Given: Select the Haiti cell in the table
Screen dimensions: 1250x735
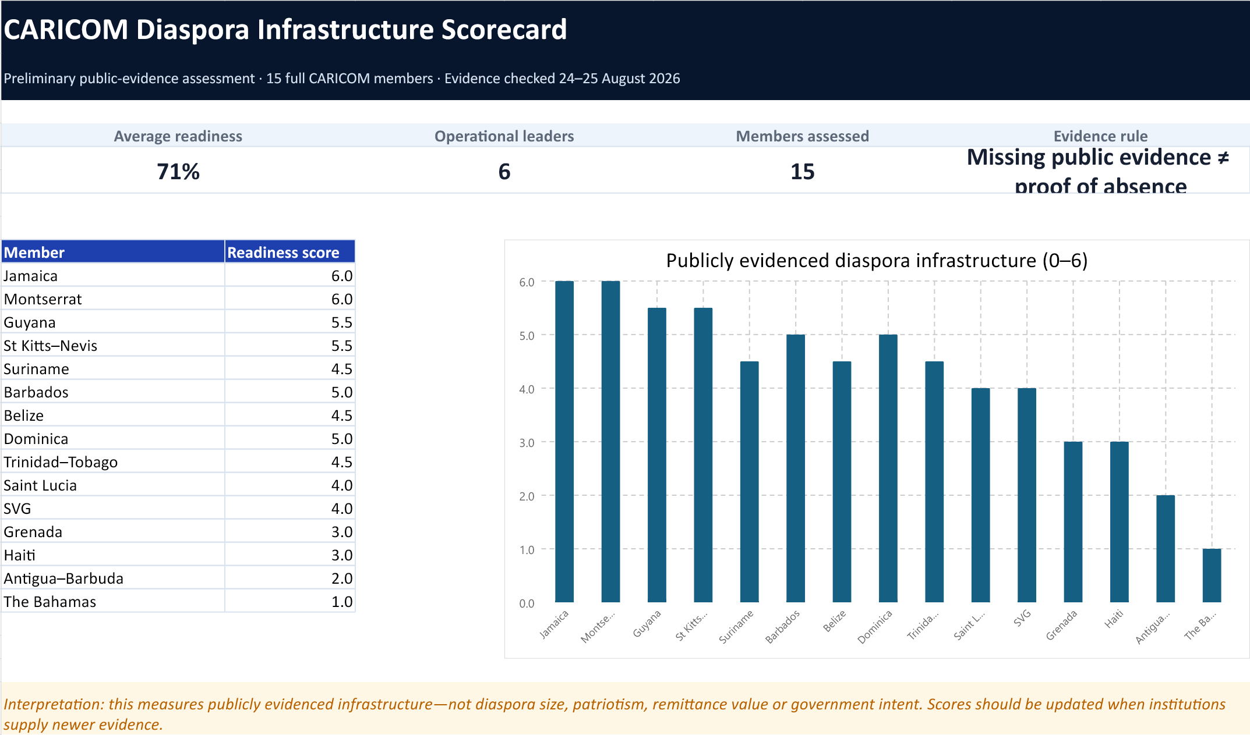Looking at the screenshot, I should coord(113,555).
